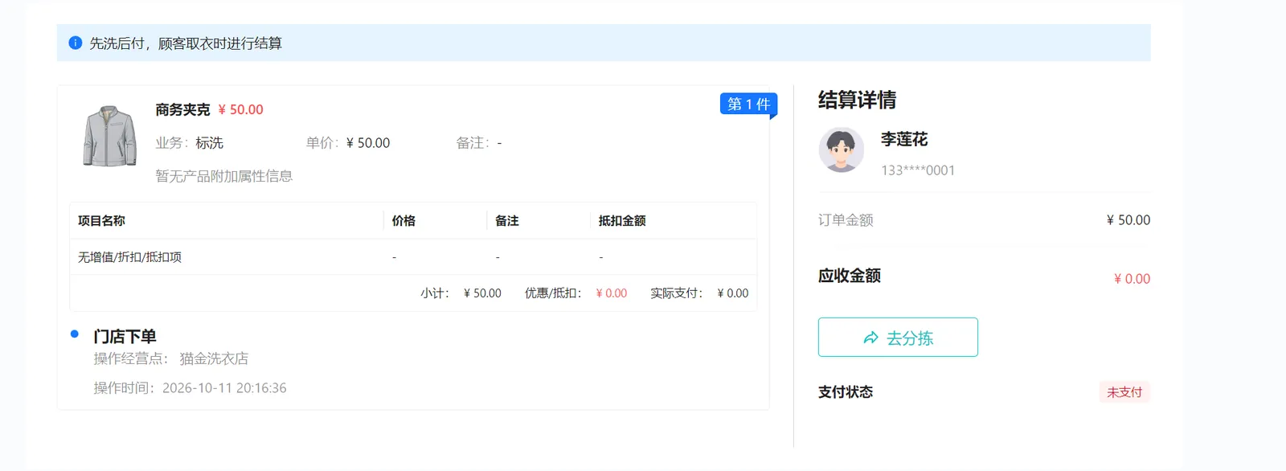Viewport: 1286px width, 471px height.
Task: Click the 单价 value ¥ 50.00
Action: (368, 143)
